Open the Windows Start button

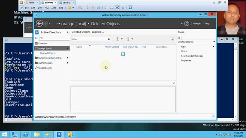(x=4, y=135)
